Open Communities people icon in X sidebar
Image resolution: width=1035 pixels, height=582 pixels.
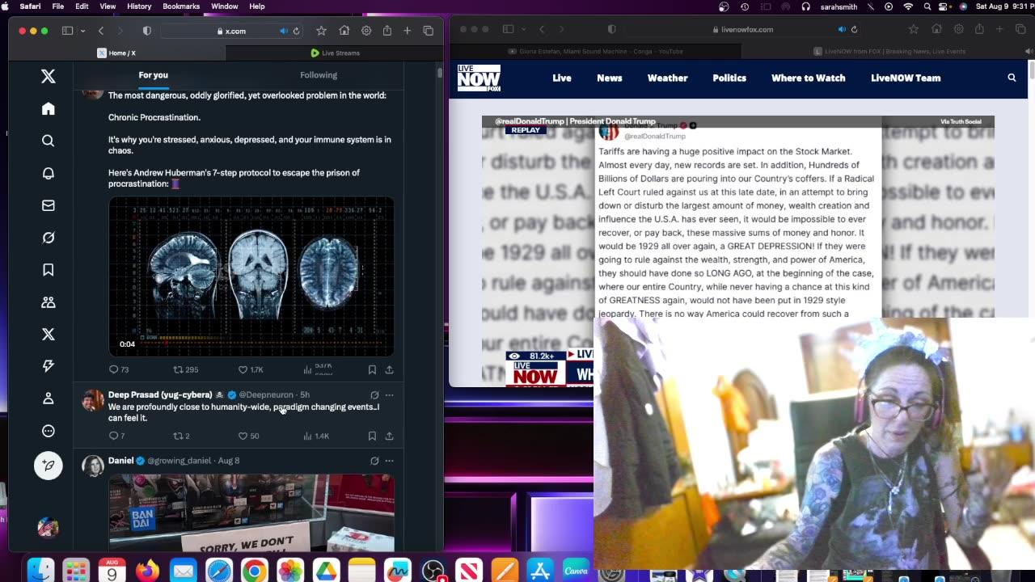tap(49, 302)
